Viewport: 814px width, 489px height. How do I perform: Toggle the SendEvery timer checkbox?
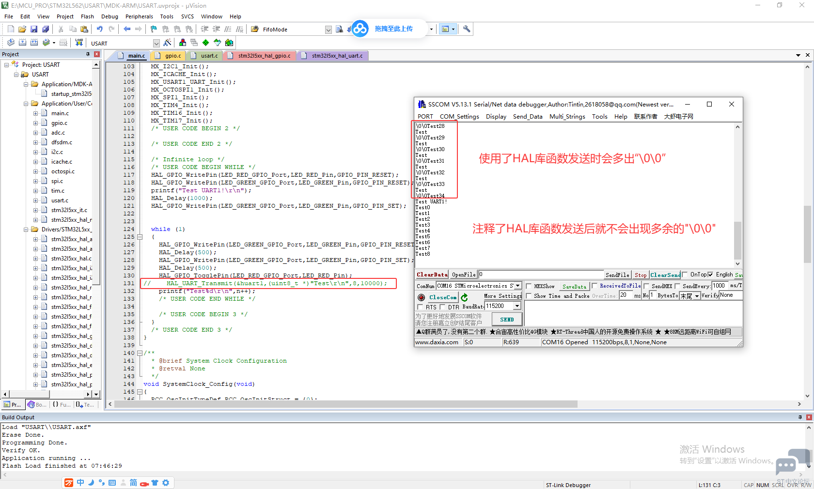coord(677,286)
